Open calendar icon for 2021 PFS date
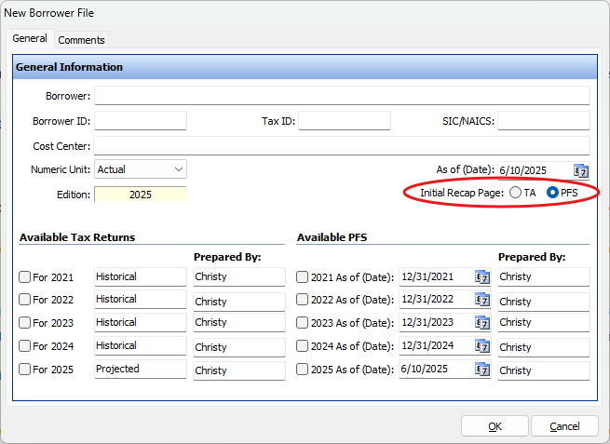Screen dimensions: 610x444 (482, 277)
